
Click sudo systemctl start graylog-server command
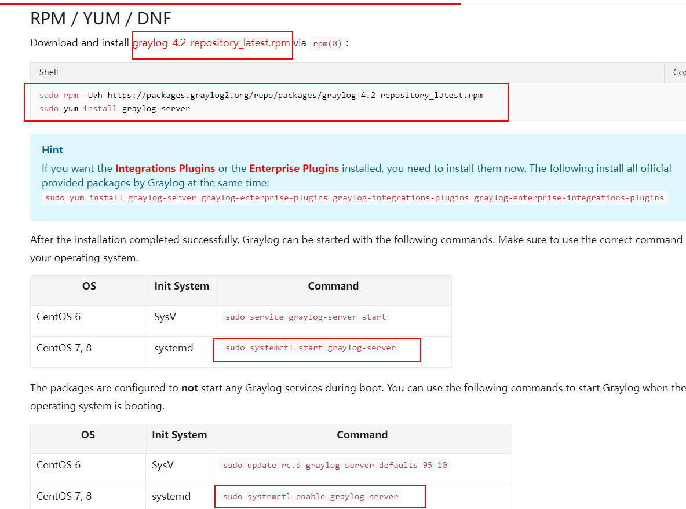pos(311,348)
